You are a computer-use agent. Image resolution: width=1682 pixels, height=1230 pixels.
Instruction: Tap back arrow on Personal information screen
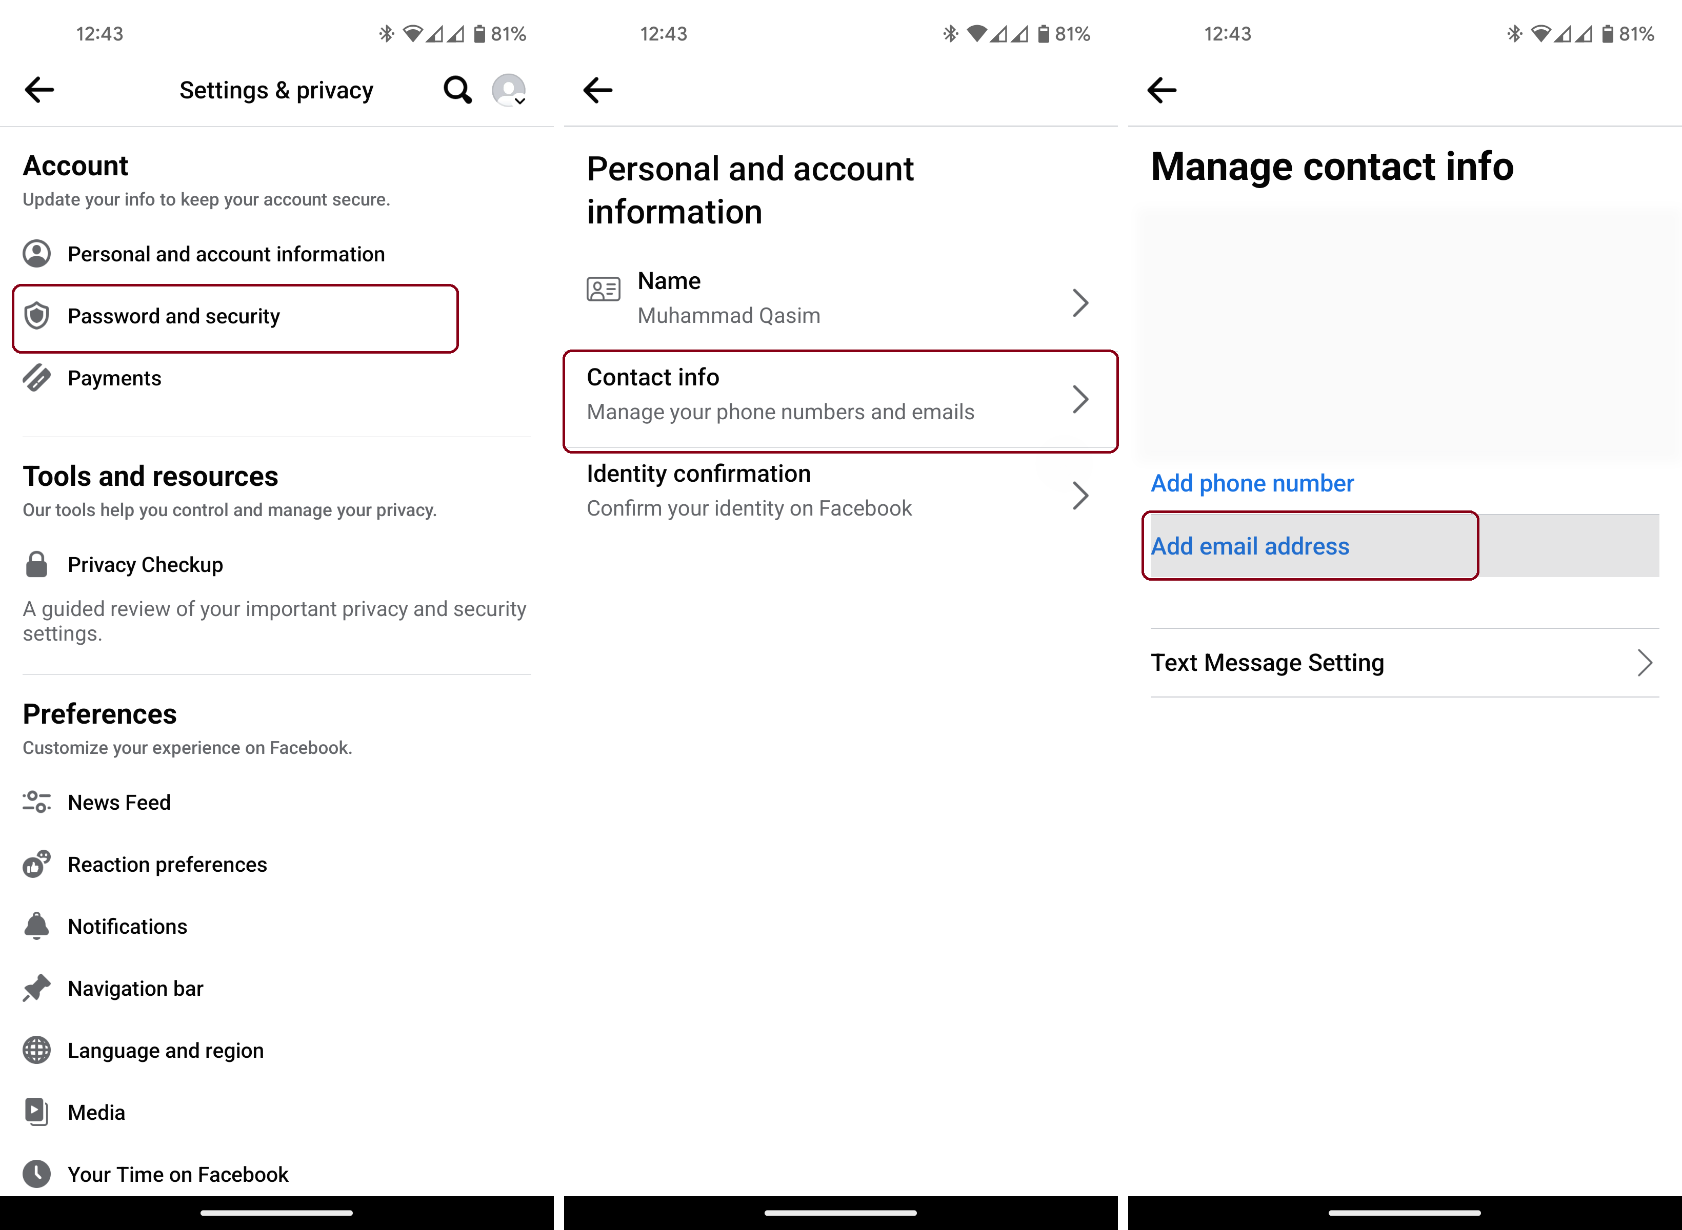[597, 90]
